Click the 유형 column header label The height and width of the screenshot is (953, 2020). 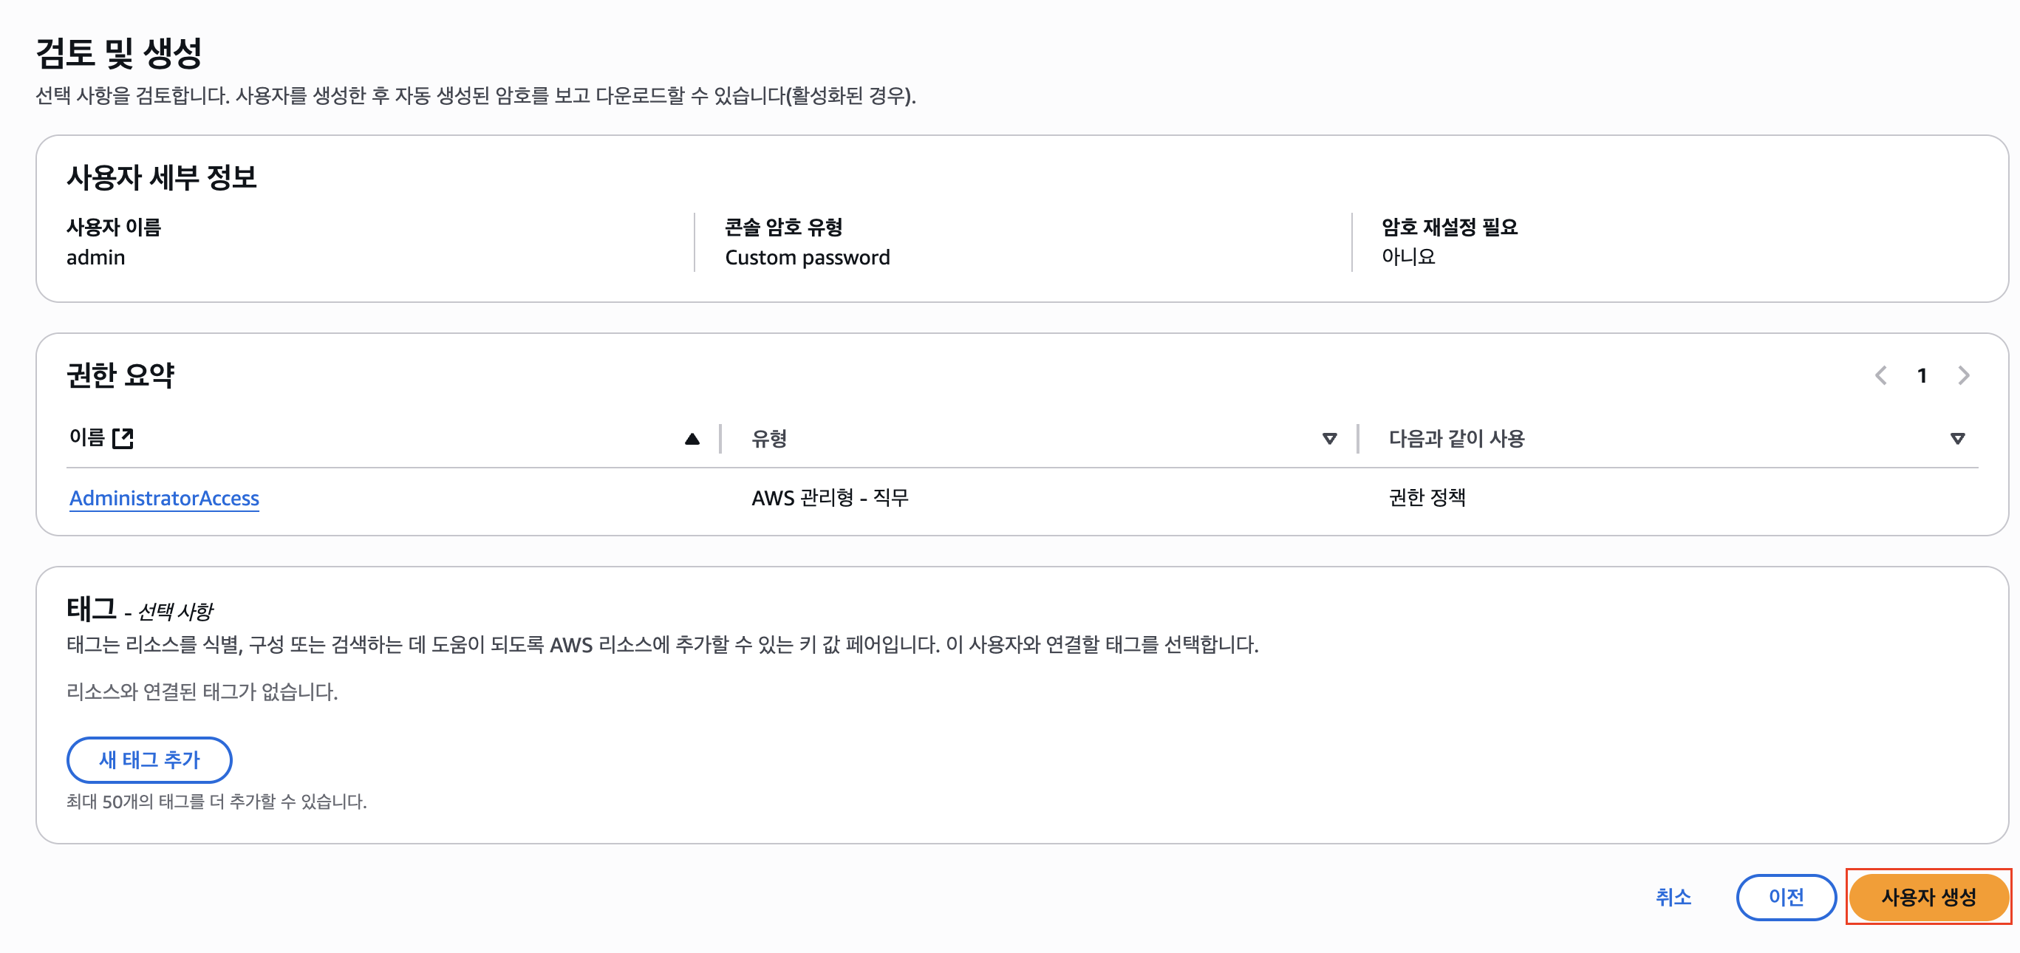click(768, 439)
